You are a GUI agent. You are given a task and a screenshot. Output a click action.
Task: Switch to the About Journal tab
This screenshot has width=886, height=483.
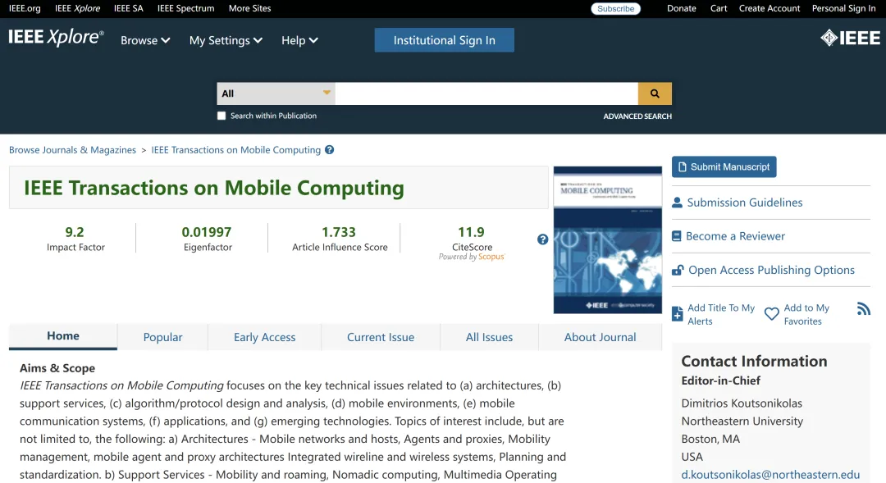click(600, 337)
